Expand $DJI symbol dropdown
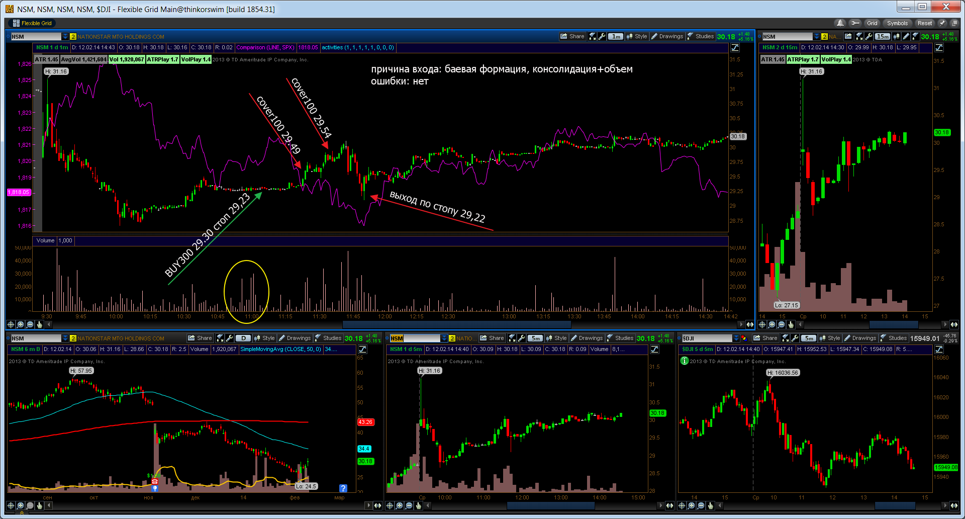 [736, 338]
